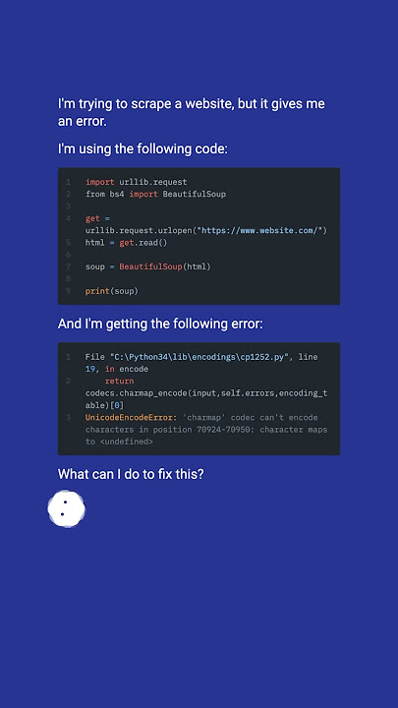The image size is (398, 708).
Task: Click the cp1252.py file path string
Action: tap(199, 357)
